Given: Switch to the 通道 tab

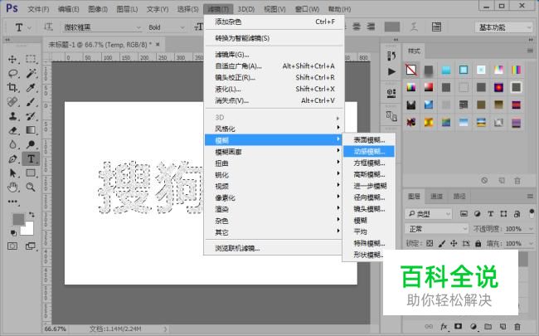Looking at the screenshot, I should click(436, 197).
